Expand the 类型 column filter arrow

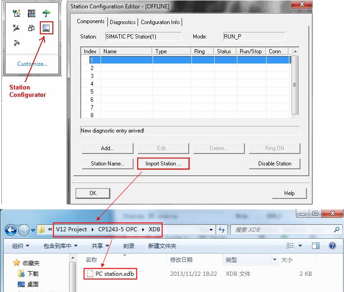(x=274, y=260)
